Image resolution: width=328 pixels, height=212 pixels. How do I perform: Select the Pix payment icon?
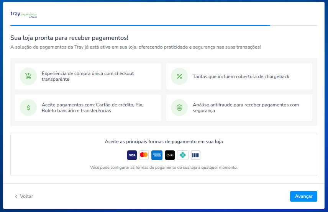[x=183, y=155]
